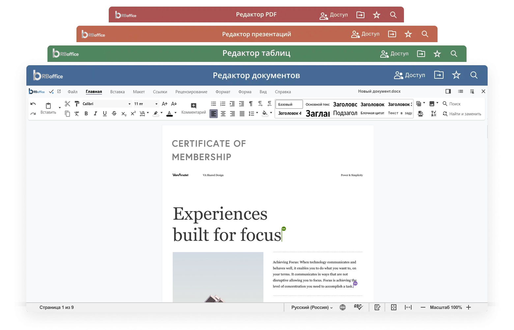Cut selection with the scissors icon
This screenshot has width=514, height=330.
[68, 104]
